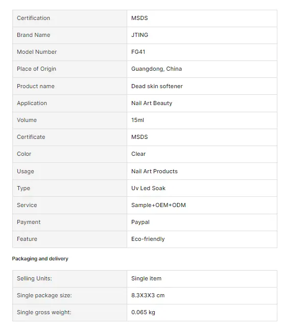Click the Certification label cell
This screenshot has height=327, width=283.
(69, 18)
